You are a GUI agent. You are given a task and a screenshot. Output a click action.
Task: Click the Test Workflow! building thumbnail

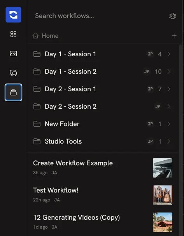[x=163, y=195]
